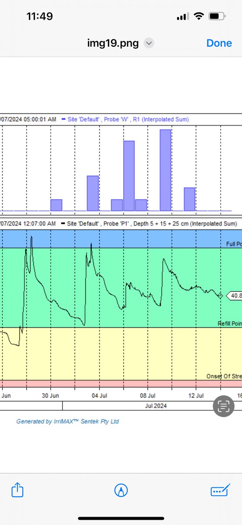This screenshot has height=525, width=242.
Task: Click the Refill Point label
Action: pos(230,324)
